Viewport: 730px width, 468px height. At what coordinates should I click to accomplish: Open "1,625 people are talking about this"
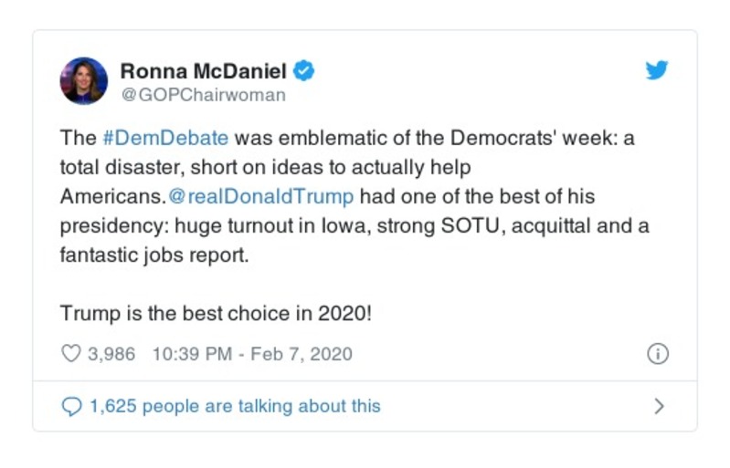click(234, 406)
